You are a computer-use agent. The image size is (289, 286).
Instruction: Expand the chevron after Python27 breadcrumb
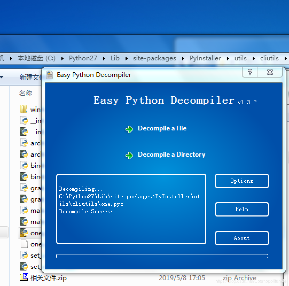click(x=103, y=58)
